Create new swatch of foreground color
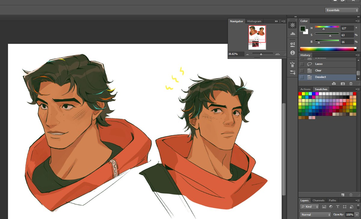361x219 pixels. click(x=343, y=195)
